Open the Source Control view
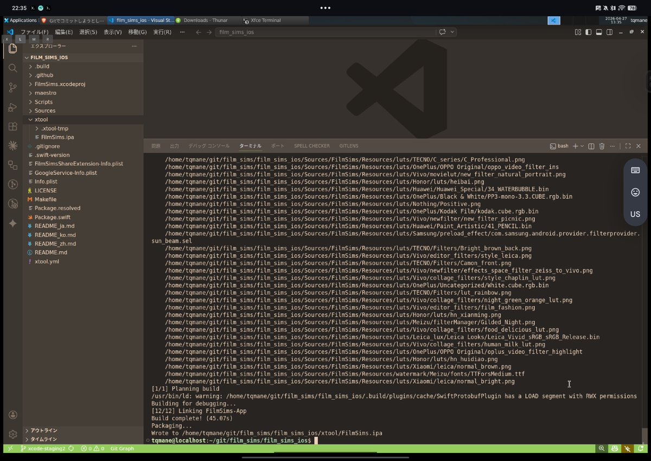This screenshot has height=461, width=651. [x=12, y=87]
